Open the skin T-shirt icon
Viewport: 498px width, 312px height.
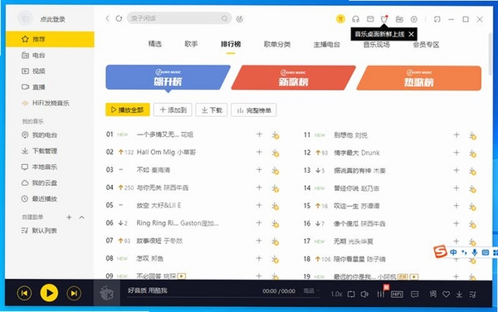pyautogui.click(x=384, y=19)
